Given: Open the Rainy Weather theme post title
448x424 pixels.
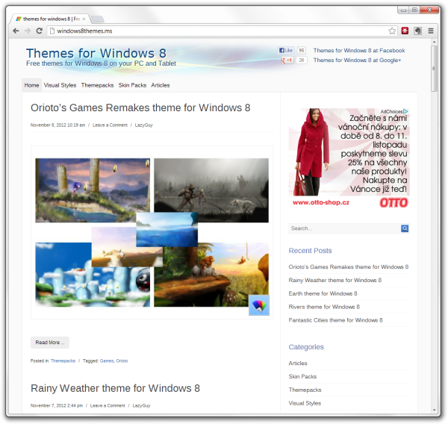Looking at the screenshot, I should [x=115, y=388].
